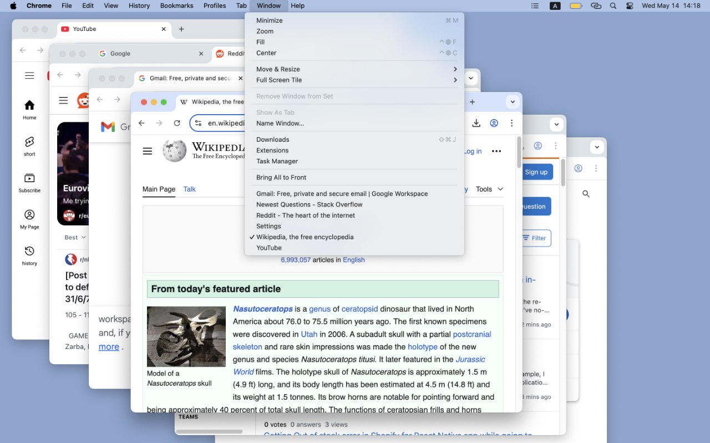Viewport: 710px width, 443px height.
Task: Switch to Stack Overflow window from list
Action: pos(356,204)
